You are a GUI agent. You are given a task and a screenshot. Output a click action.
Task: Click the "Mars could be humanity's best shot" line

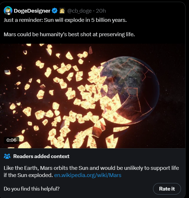click(x=69, y=34)
